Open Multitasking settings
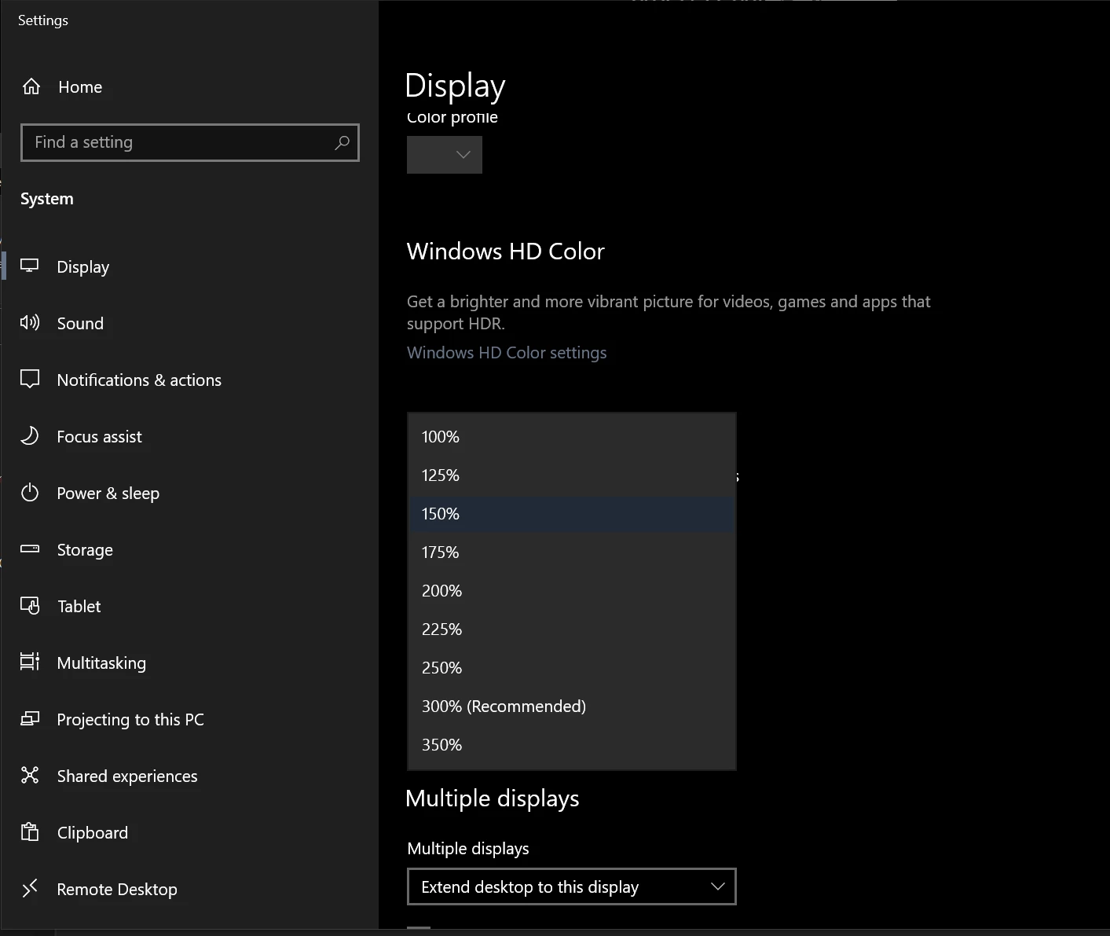Screen dimensions: 1110x936 [x=189, y=663]
